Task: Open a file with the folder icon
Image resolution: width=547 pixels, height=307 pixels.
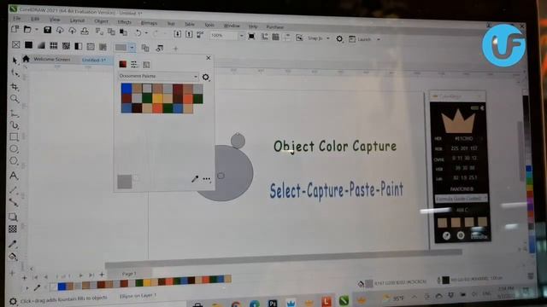Action: click(x=27, y=30)
